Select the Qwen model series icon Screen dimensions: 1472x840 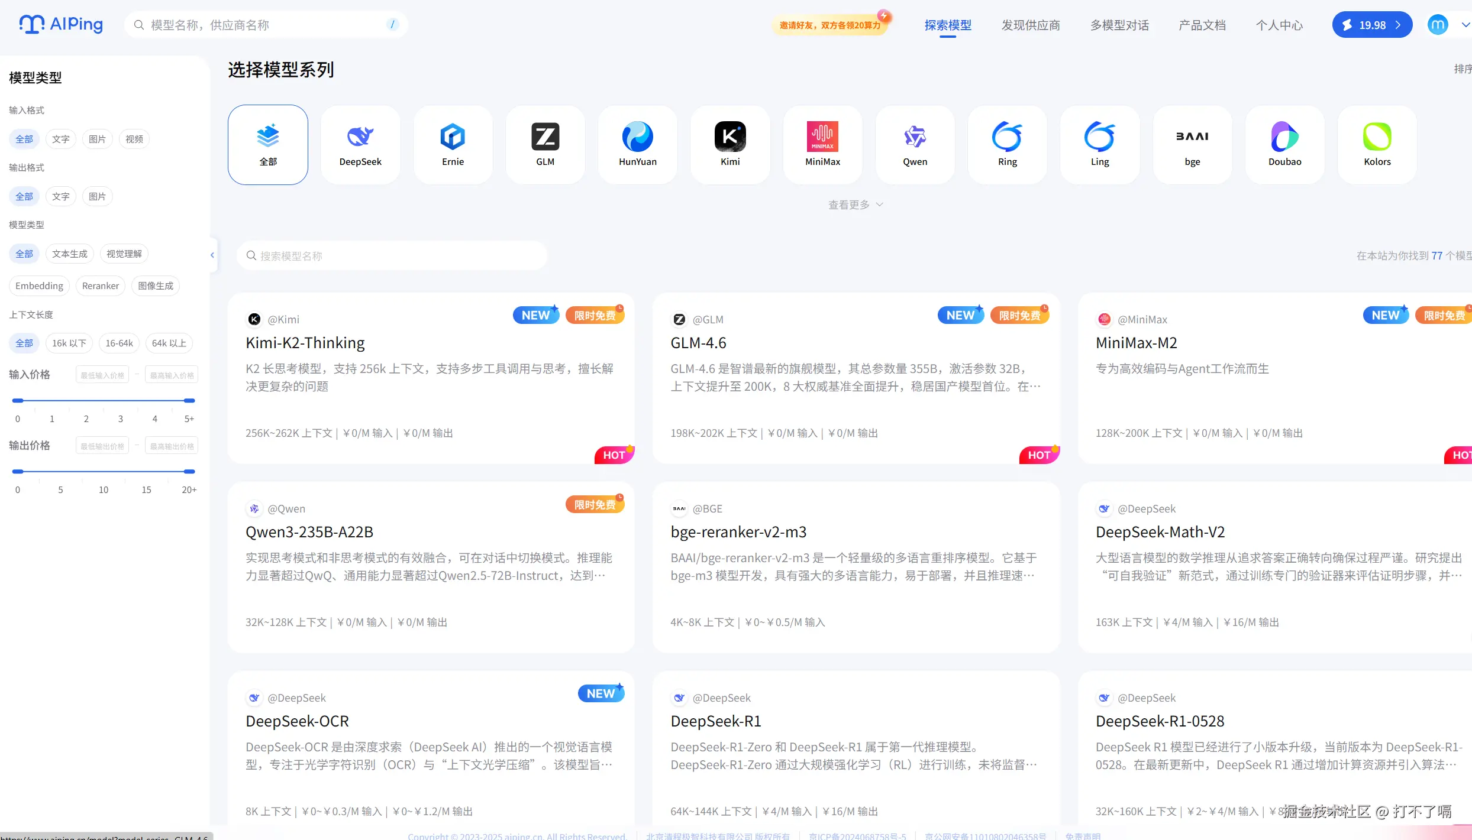(x=915, y=144)
